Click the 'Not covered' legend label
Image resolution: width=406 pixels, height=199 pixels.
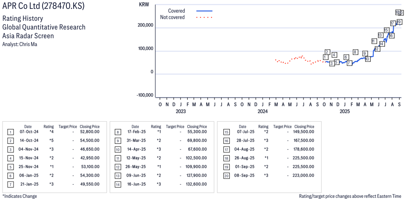pyautogui.click(x=172, y=17)
